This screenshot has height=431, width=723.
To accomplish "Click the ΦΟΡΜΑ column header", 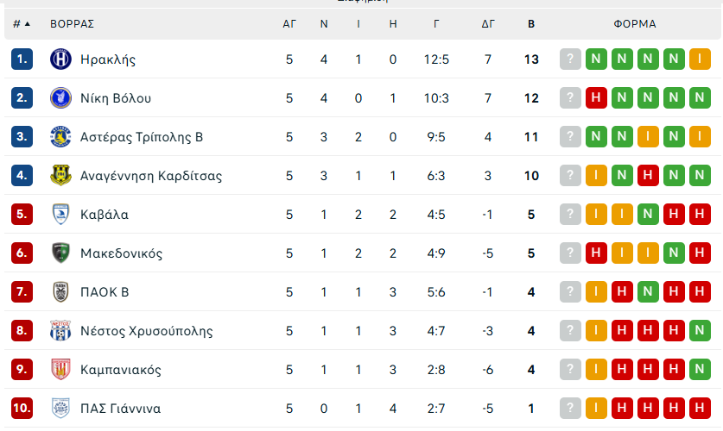I will click(635, 24).
